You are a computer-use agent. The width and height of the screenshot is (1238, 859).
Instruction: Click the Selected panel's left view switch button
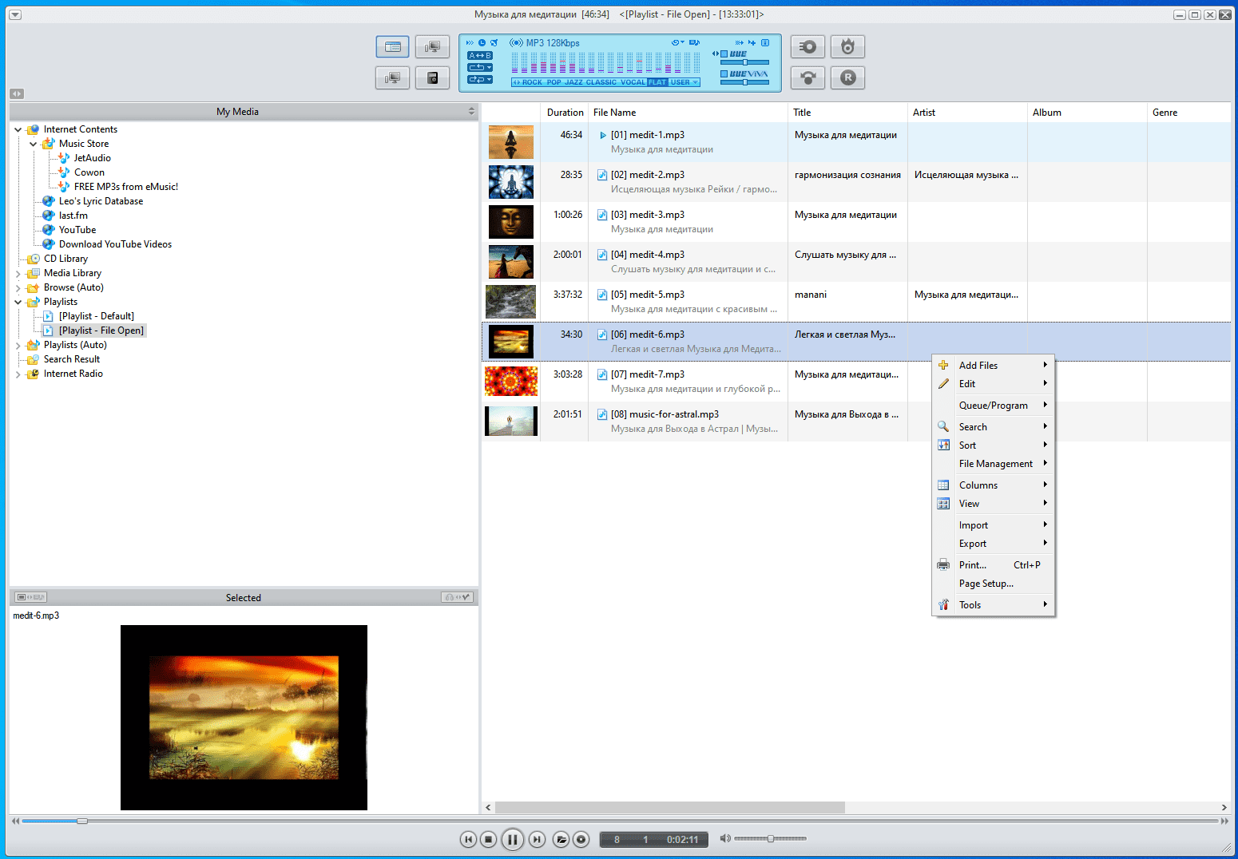click(x=31, y=597)
